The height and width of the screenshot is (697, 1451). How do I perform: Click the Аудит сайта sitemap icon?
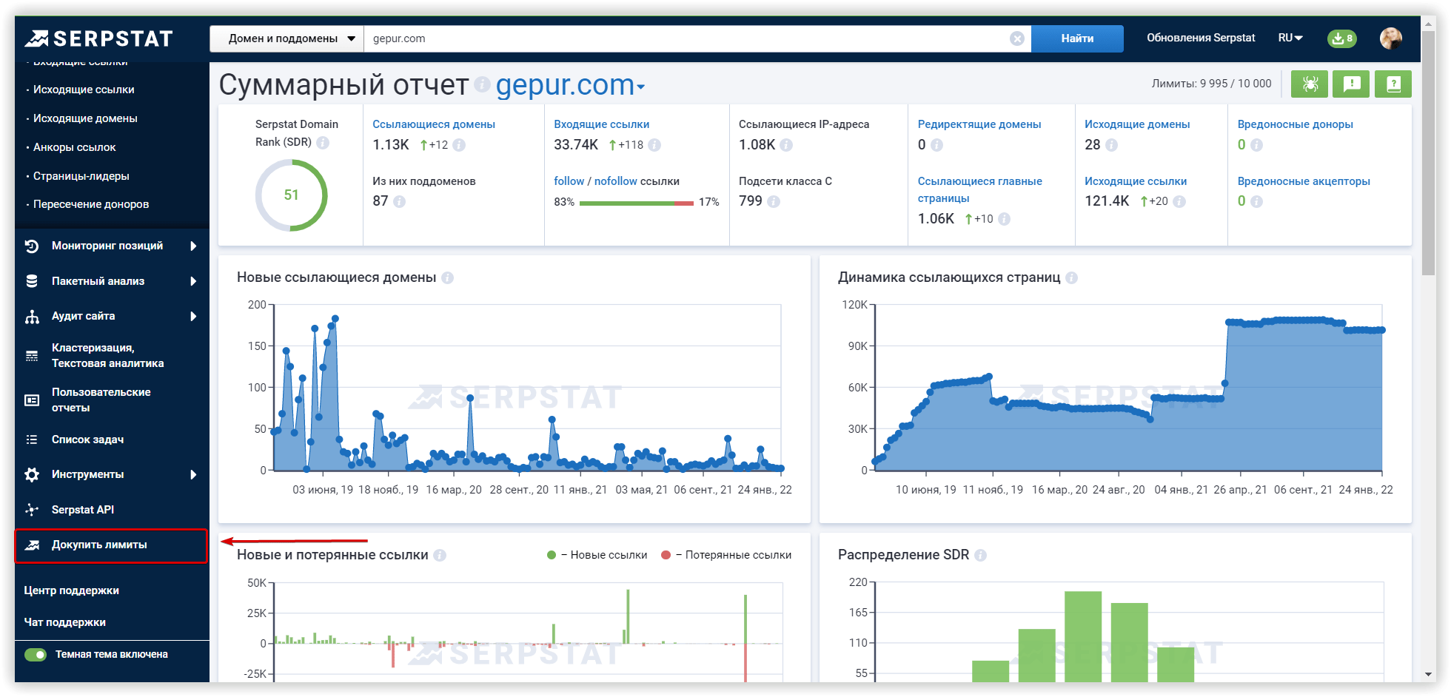32,317
